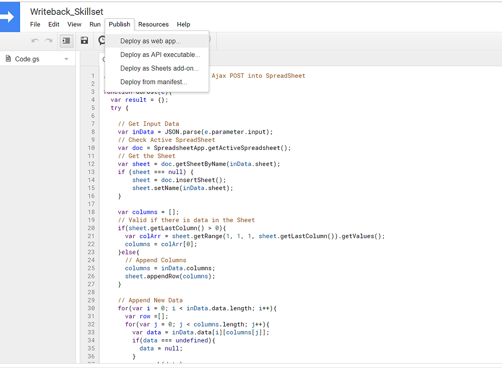Click the 'var inData = JSON.parse' line

coord(195,132)
